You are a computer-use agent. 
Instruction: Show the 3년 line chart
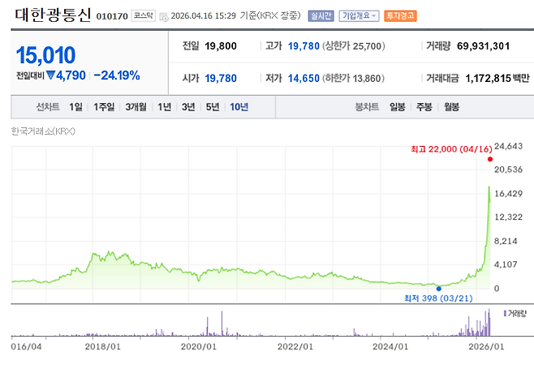coord(188,107)
